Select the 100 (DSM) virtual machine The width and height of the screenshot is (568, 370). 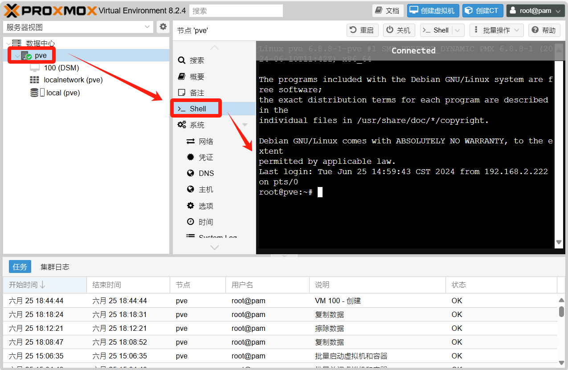coord(61,68)
